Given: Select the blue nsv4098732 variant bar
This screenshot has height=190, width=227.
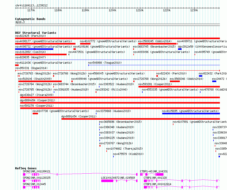Looking at the screenshot, I should (34, 49).
